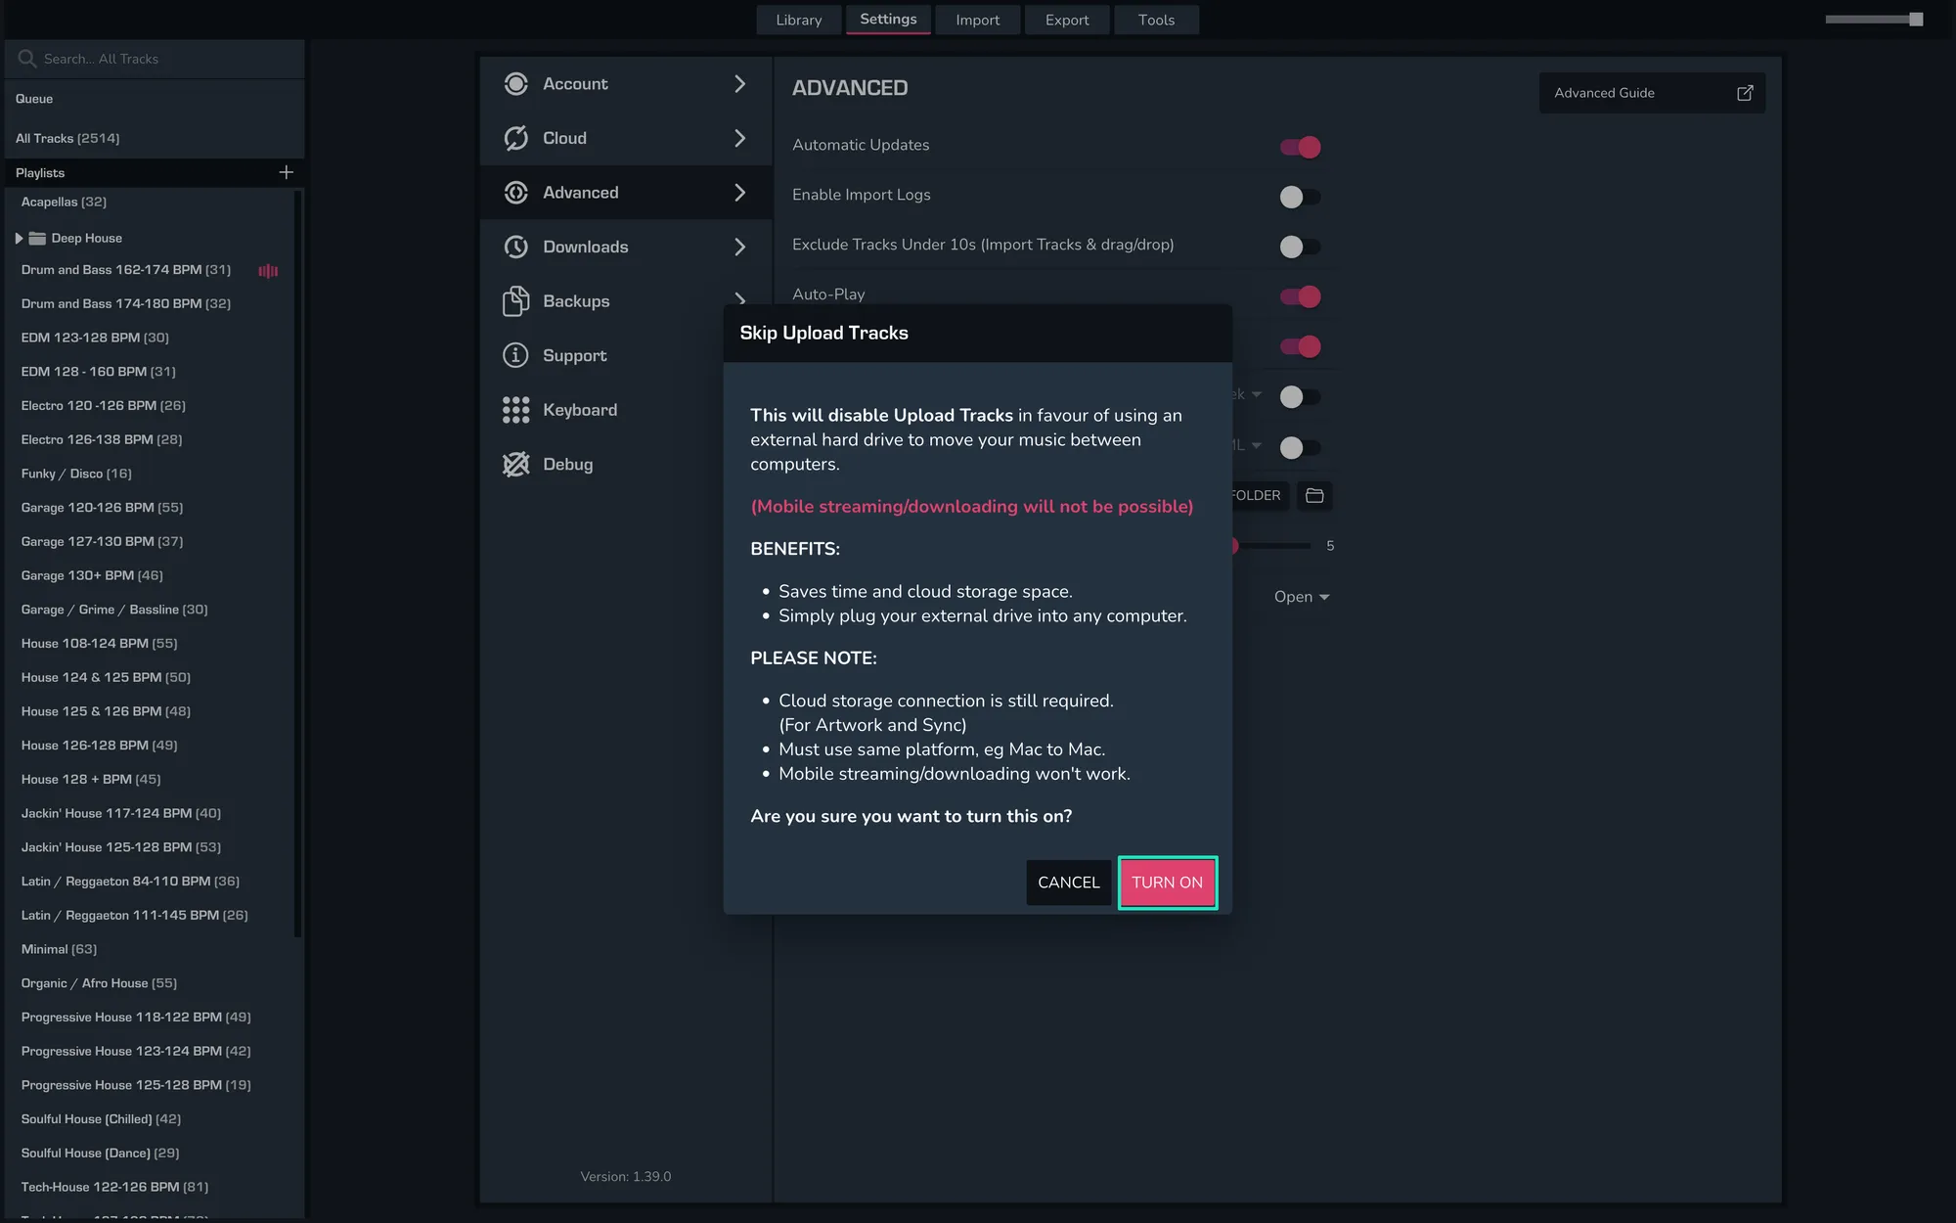Toggle Automatic Updates switch
The height and width of the screenshot is (1223, 1956).
coord(1300,147)
